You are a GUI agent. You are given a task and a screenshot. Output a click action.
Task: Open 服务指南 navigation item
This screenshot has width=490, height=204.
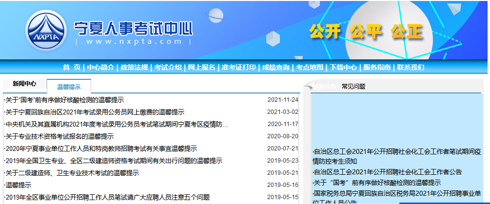pyautogui.click(x=377, y=67)
